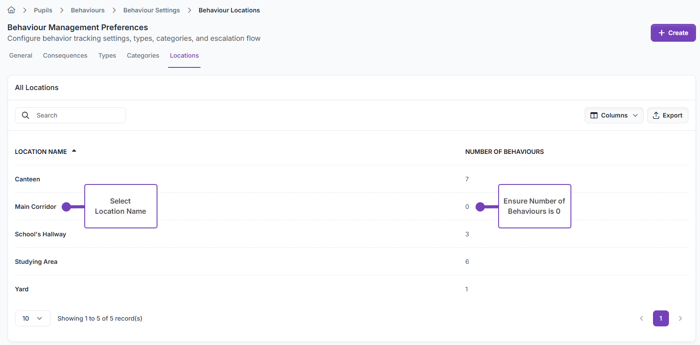Go to the previous page arrow
Viewport: 700px width, 345px height.
[x=641, y=318]
